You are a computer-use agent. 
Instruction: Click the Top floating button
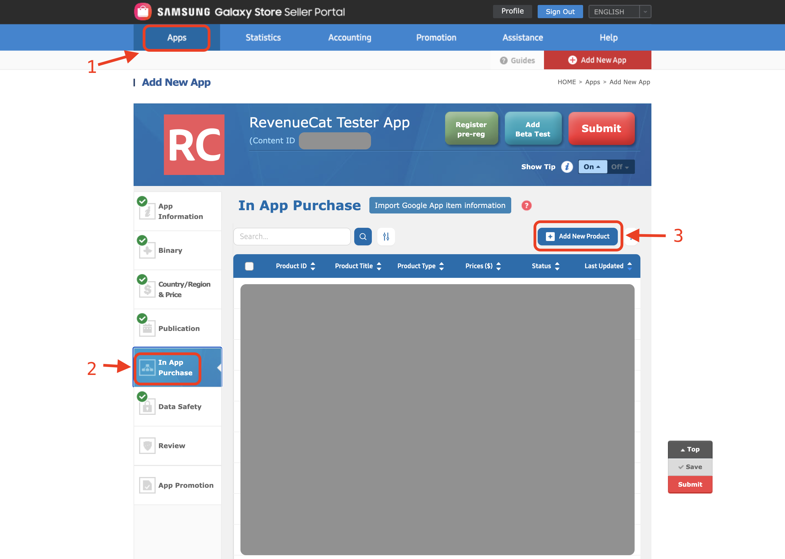pyautogui.click(x=690, y=450)
